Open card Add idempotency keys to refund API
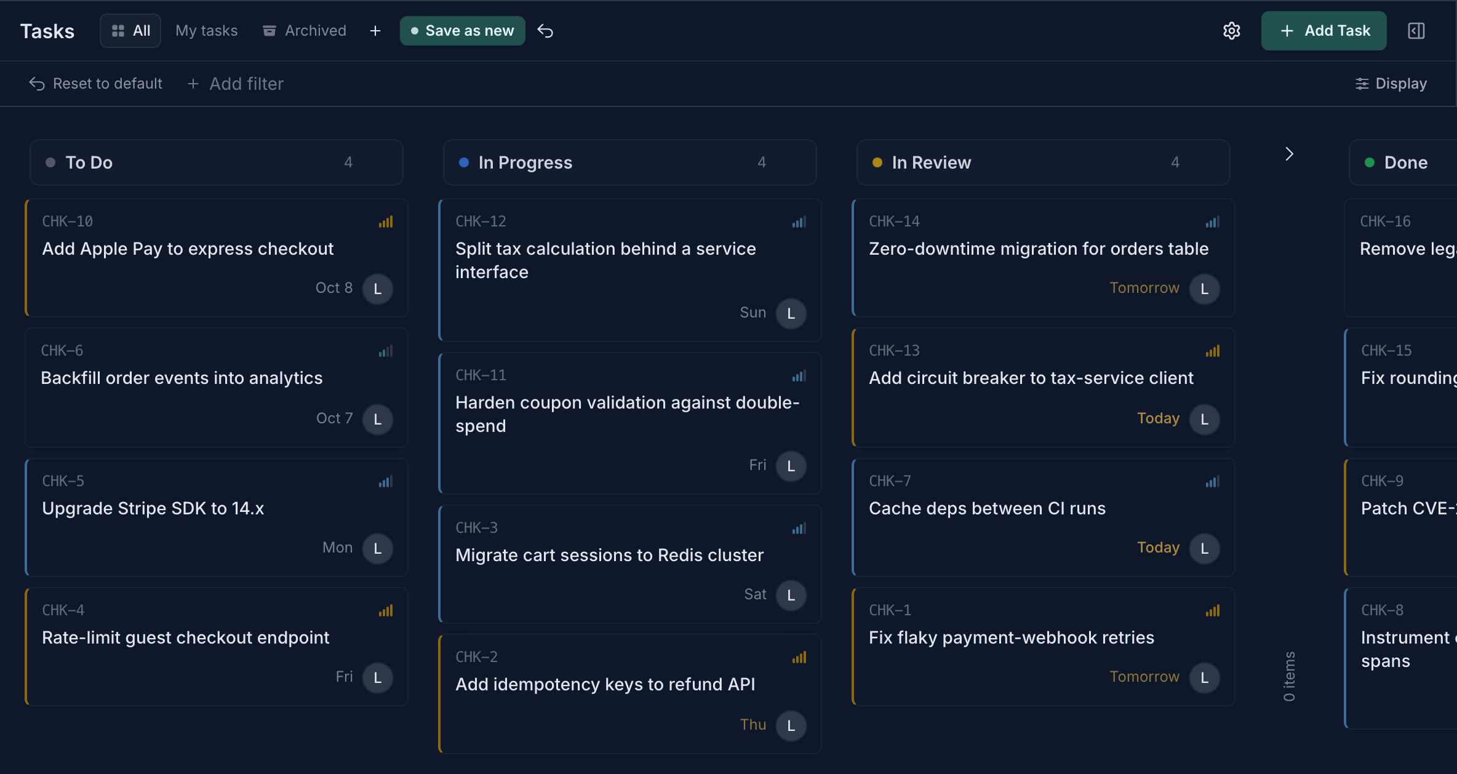 (630, 694)
